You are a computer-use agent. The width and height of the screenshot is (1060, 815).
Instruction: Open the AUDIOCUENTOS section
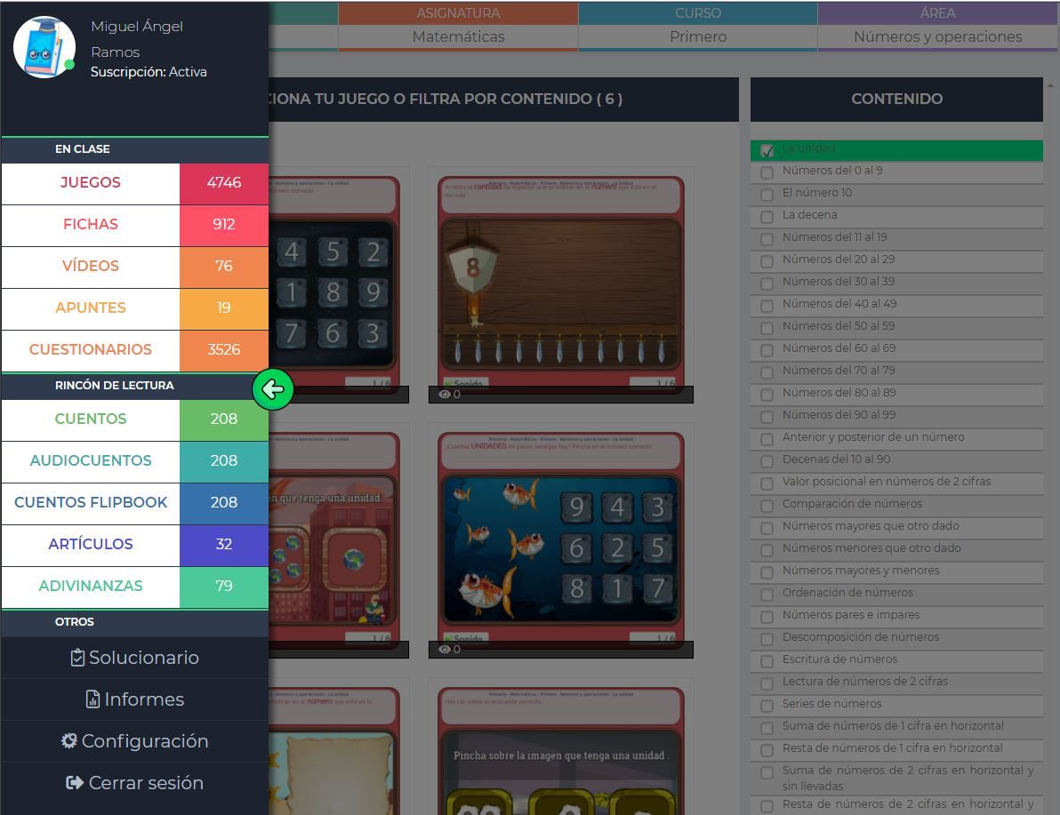coord(91,461)
